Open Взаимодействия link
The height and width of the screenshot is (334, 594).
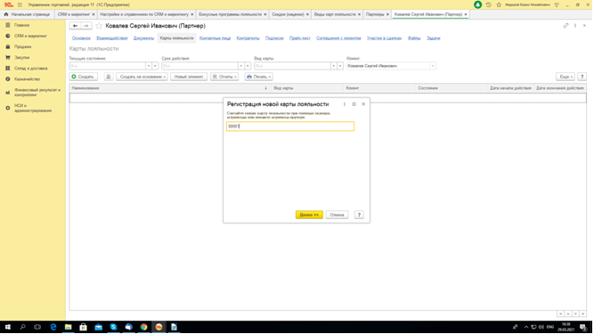[111, 38]
